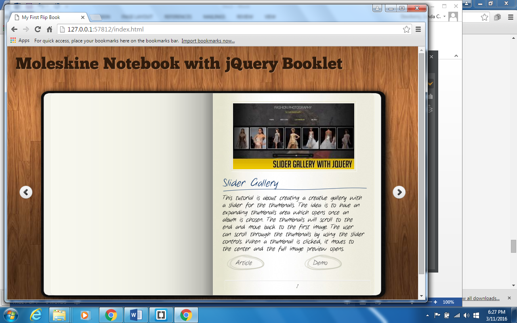Open the Chrome hamburger menu
This screenshot has width=517, height=323.
418,29
